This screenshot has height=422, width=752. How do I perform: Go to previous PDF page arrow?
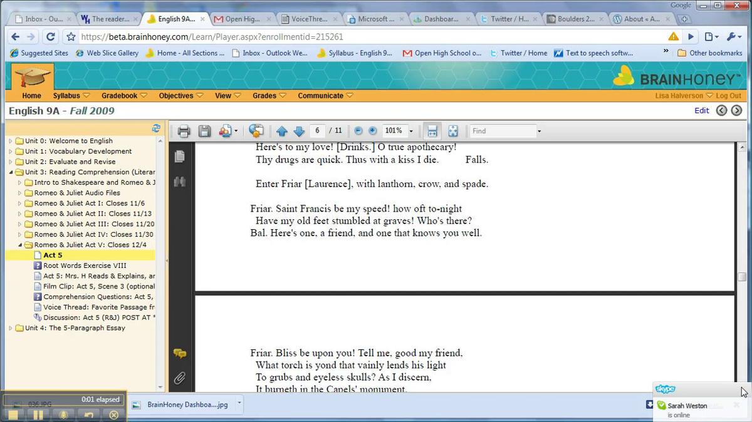pos(282,131)
